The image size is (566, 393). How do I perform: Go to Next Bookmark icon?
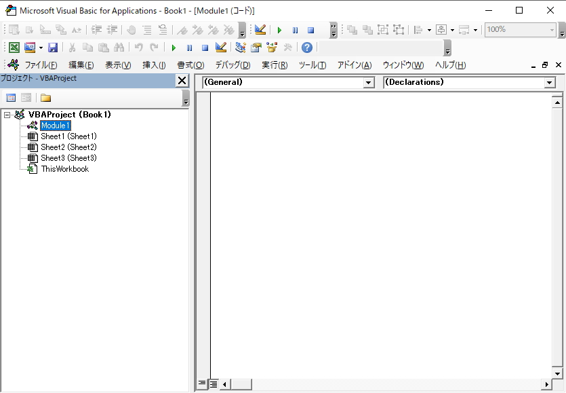tap(197, 30)
